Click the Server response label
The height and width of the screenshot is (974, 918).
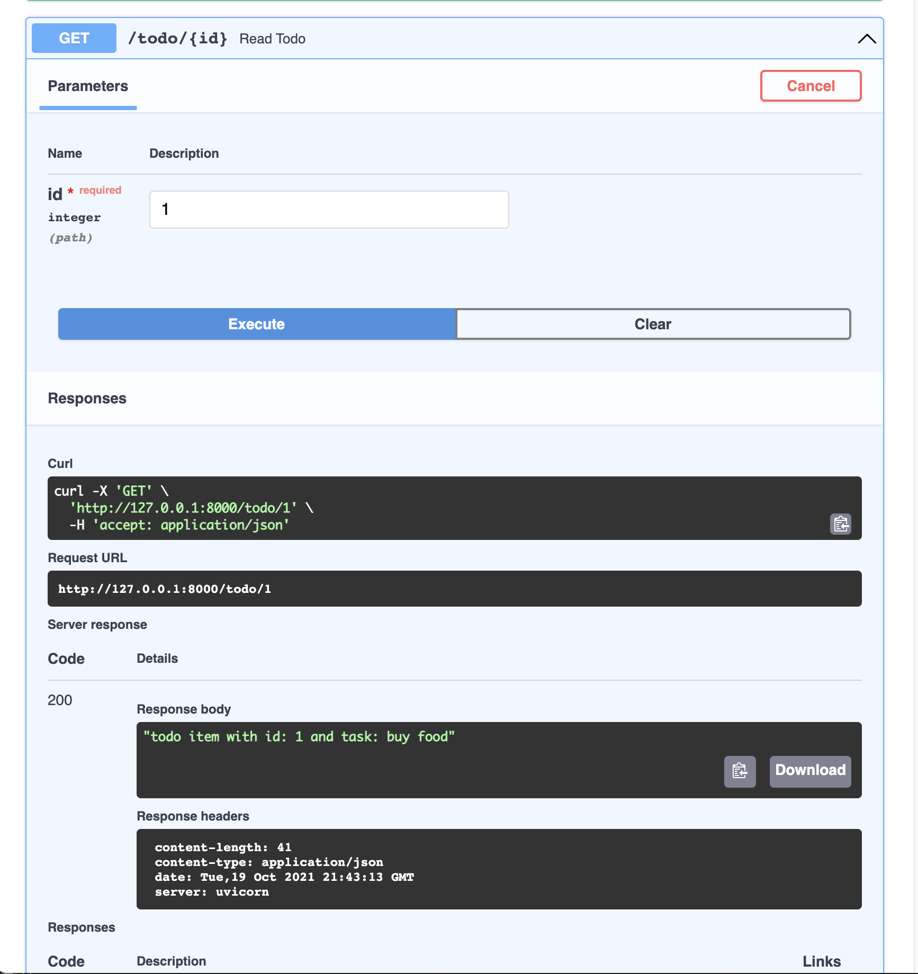tap(97, 625)
